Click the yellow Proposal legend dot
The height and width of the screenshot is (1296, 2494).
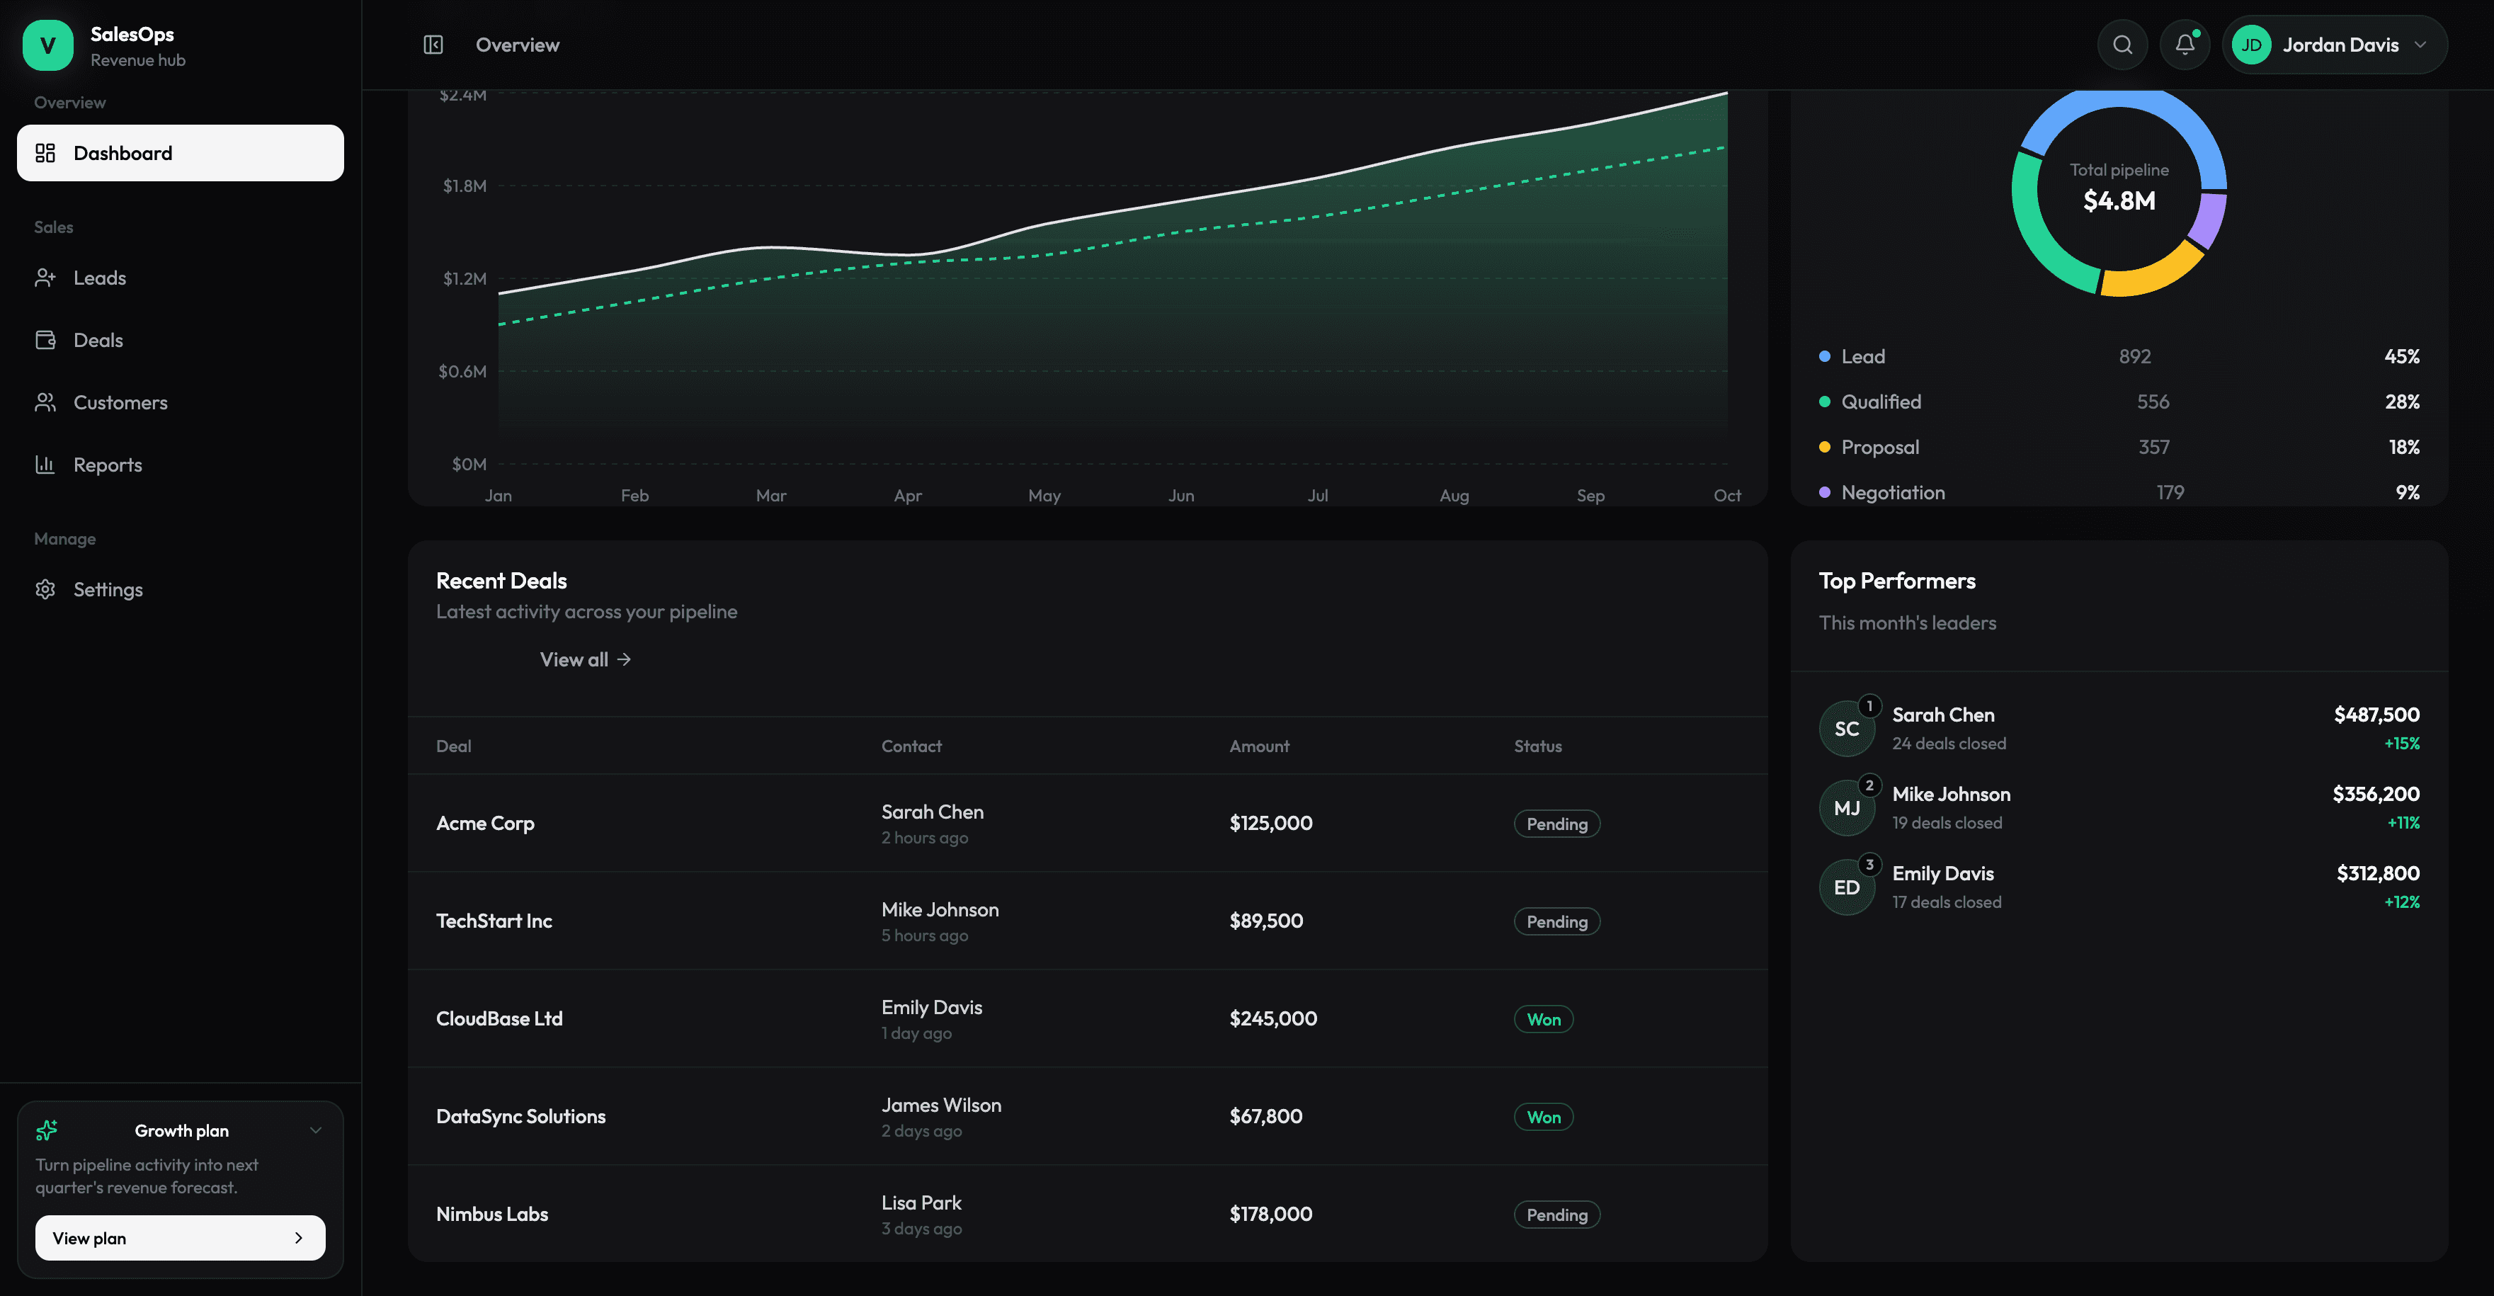[x=1824, y=448]
